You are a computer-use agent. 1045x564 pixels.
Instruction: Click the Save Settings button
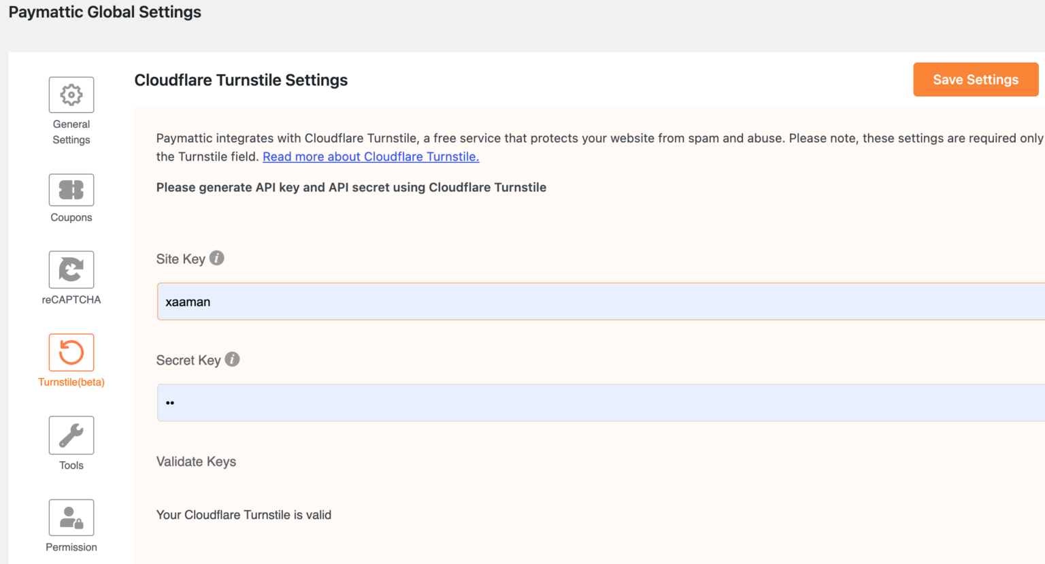(975, 80)
